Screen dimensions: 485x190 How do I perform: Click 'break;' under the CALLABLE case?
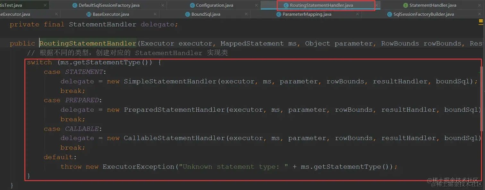pos(73,147)
